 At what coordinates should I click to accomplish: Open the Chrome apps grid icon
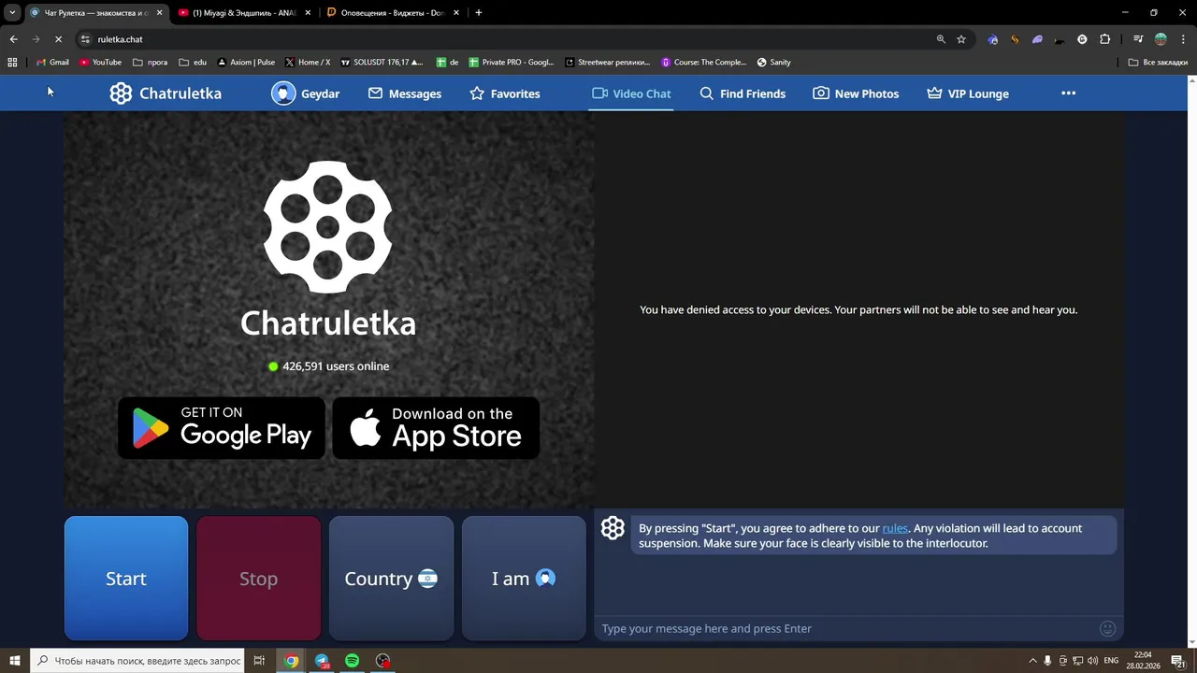pyautogui.click(x=12, y=63)
